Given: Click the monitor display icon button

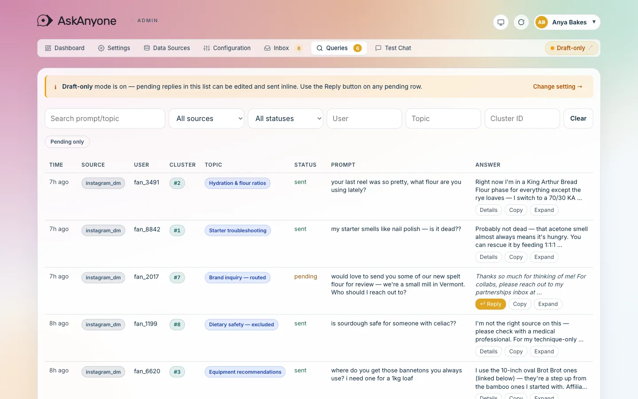Looking at the screenshot, I should [501, 22].
